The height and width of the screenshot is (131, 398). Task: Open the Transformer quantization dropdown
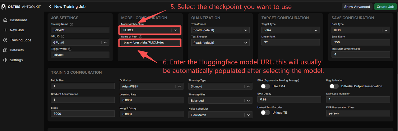[220, 30]
